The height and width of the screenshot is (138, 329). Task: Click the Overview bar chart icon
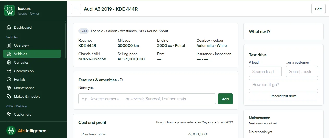[9, 45]
